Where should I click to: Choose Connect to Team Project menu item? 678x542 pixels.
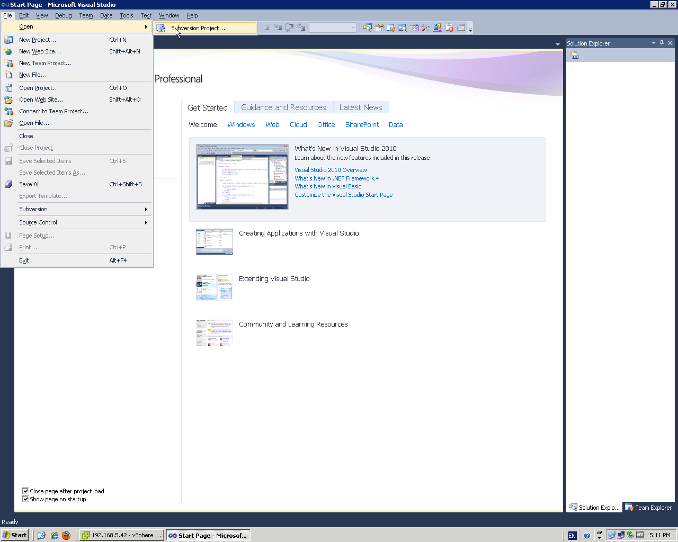pyautogui.click(x=77, y=111)
